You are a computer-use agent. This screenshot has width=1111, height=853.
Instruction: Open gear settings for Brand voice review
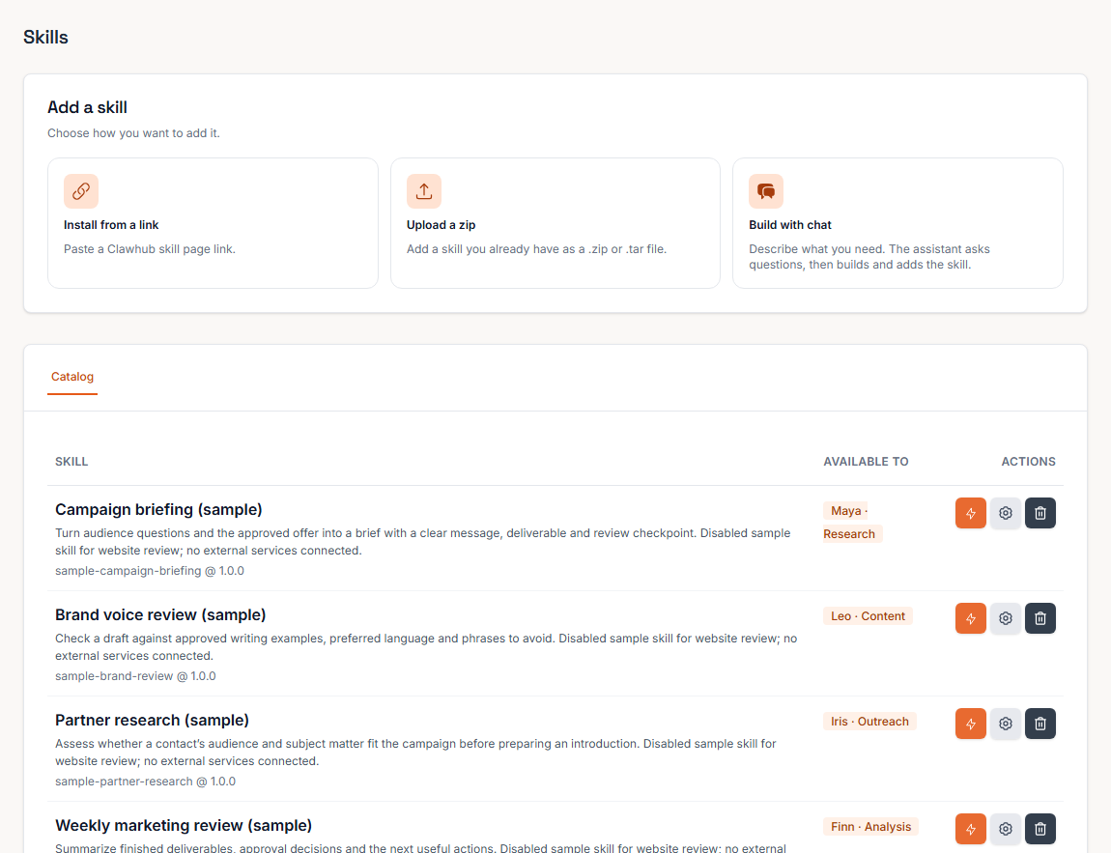point(1006,618)
